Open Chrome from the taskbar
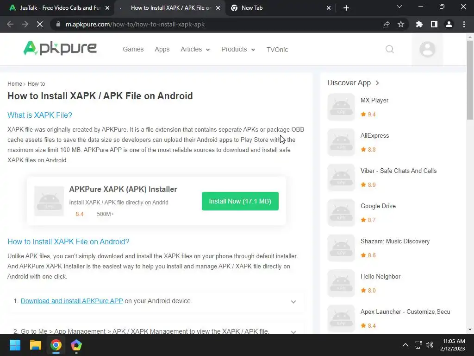The width and height of the screenshot is (474, 356). pyautogui.click(x=56, y=345)
